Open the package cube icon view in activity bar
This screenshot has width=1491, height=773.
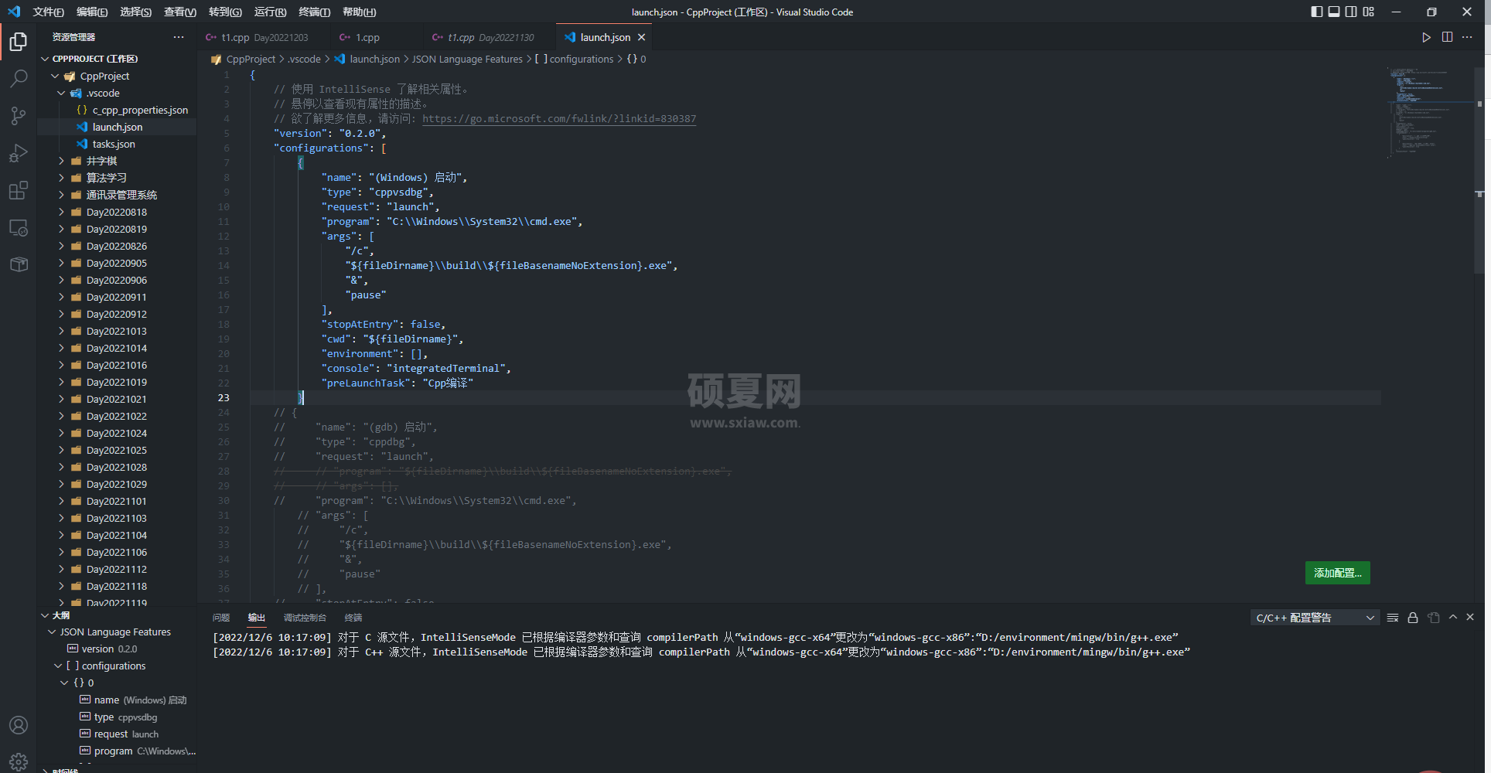coord(19,264)
